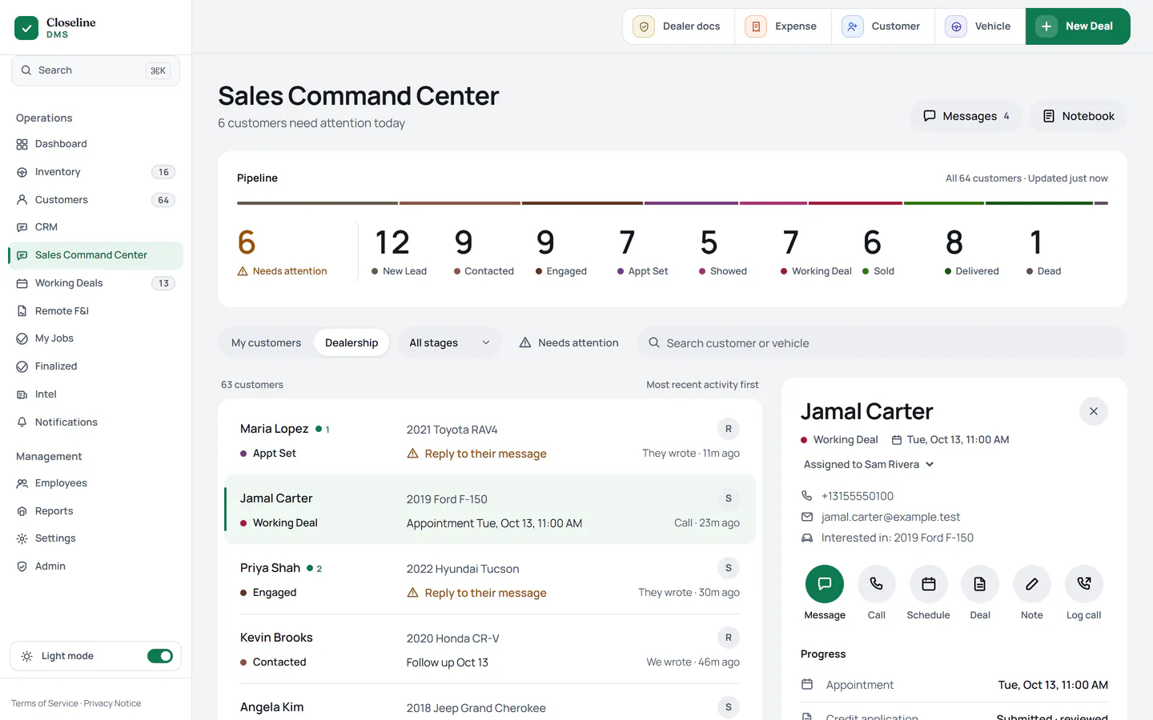
Task: Select Priya Shah customer row
Action: point(490,580)
